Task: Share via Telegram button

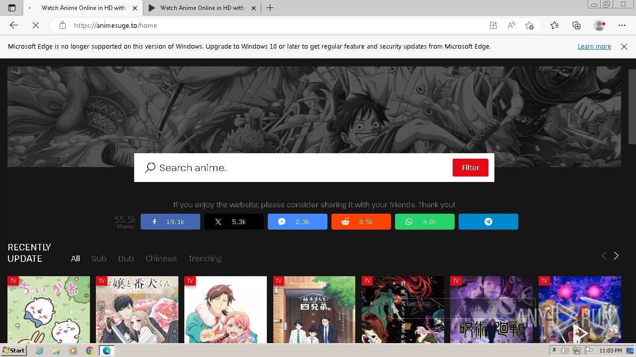Action: 488,222
